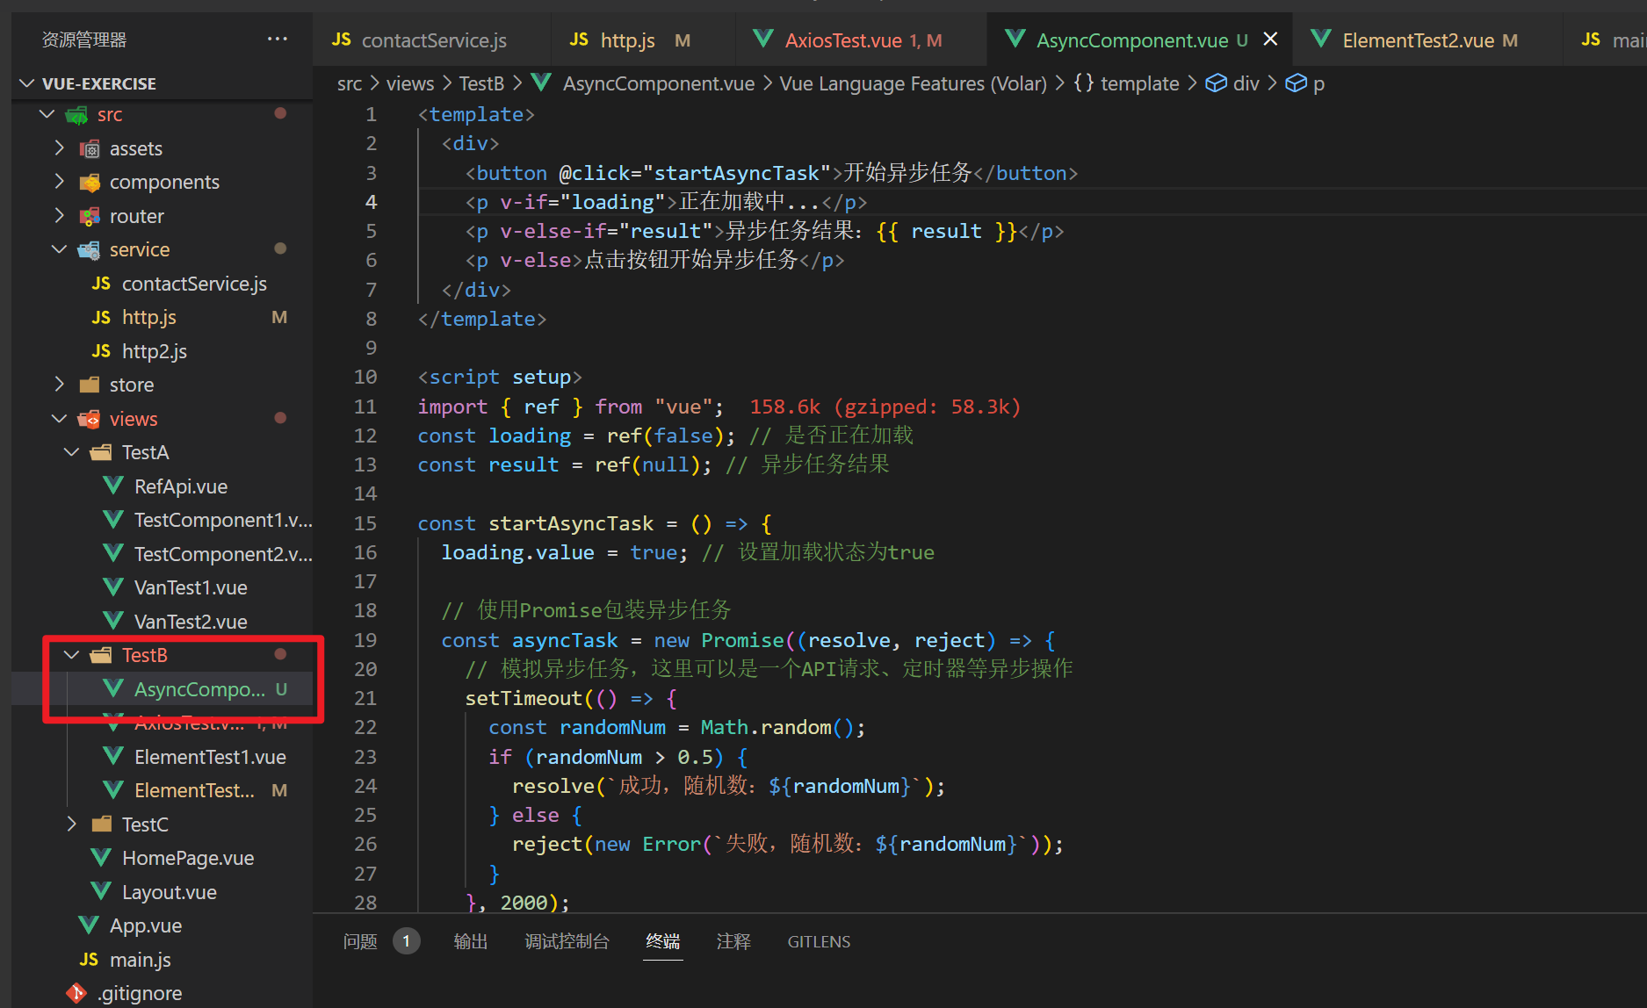Click the service folder icon
The image size is (1647, 1008).
pyautogui.click(x=89, y=249)
